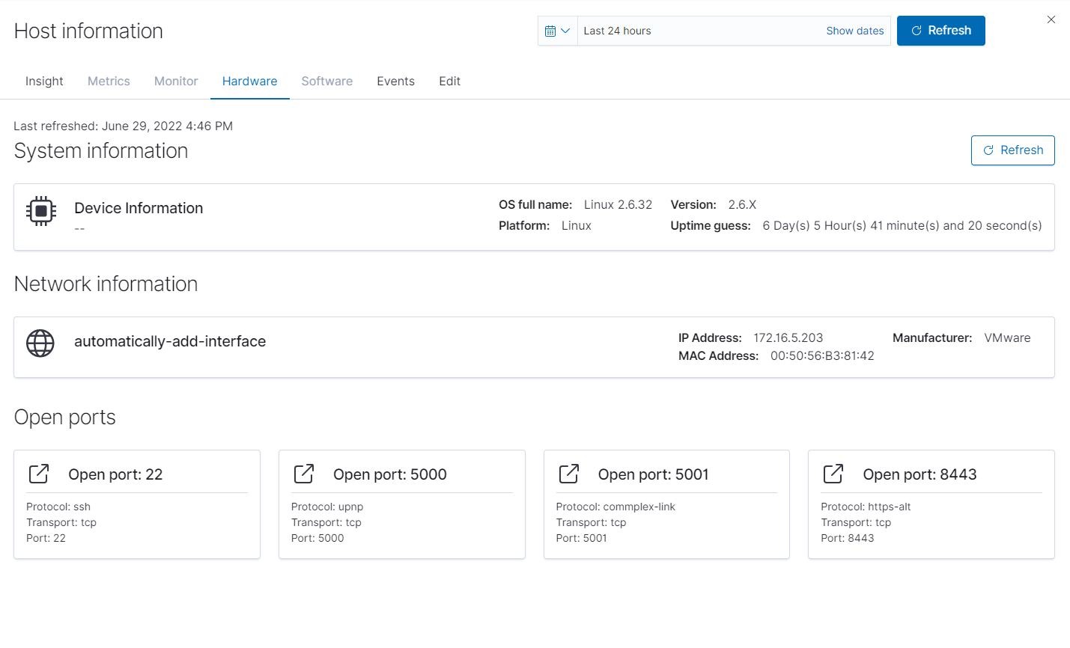Open the external link icon for port 5001

569,474
